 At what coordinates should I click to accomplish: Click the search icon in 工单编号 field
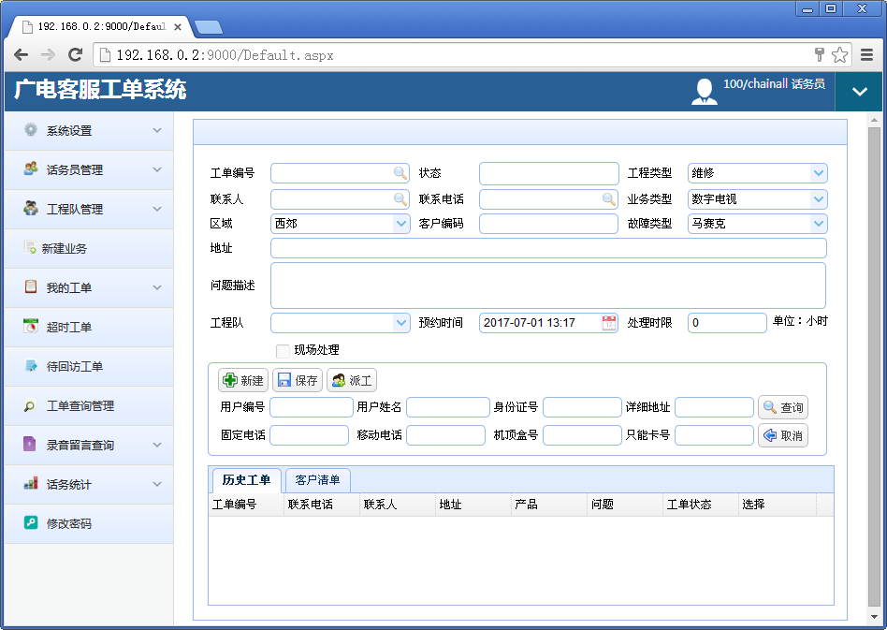click(x=400, y=173)
